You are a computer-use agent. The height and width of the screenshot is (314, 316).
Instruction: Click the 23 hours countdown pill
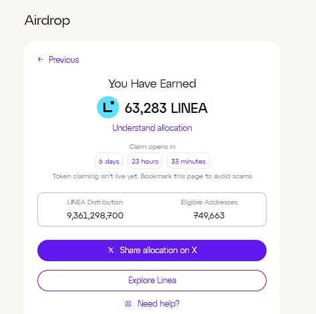click(x=145, y=161)
